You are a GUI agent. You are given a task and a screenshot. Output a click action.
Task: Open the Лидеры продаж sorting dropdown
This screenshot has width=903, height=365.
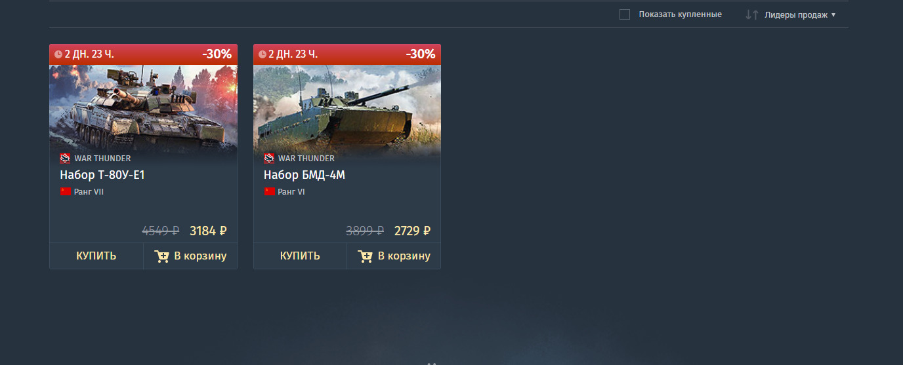pyautogui.click(x=796, y=14)
